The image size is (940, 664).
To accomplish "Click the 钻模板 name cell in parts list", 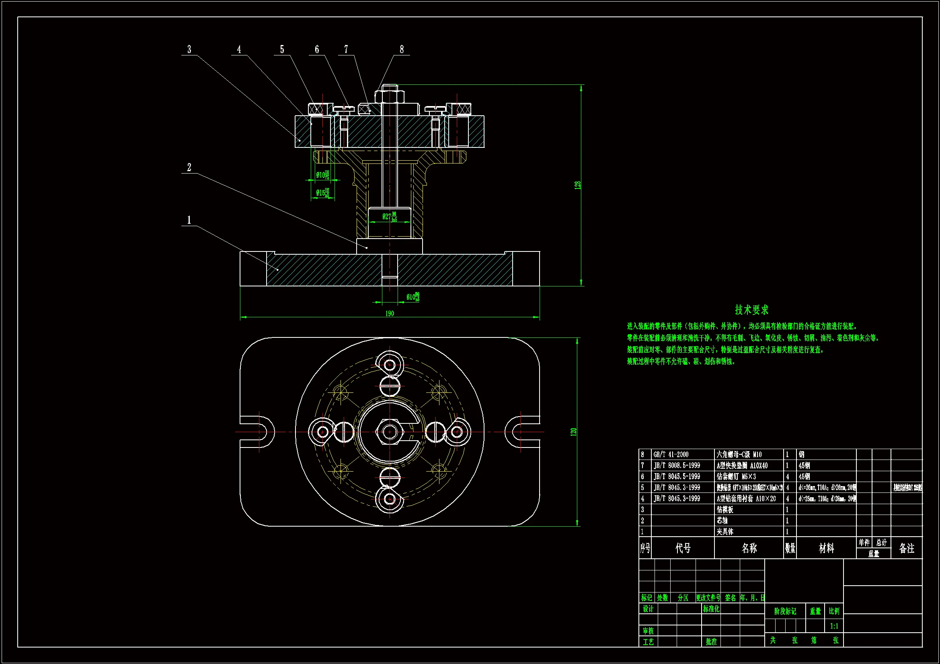I will click(724, 509).
